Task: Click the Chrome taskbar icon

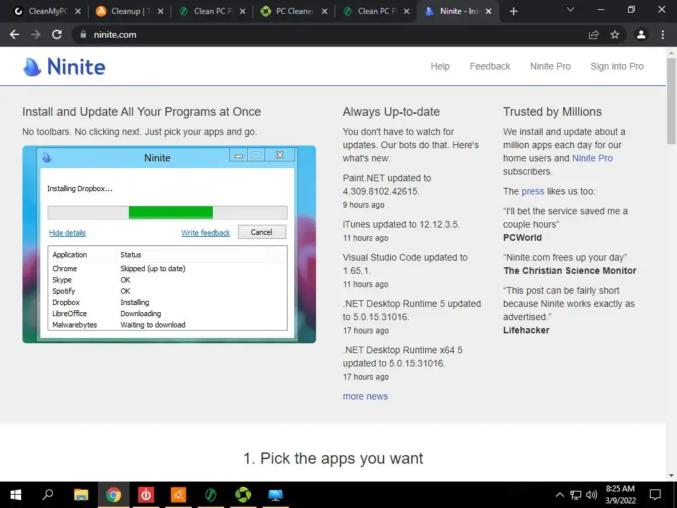Action: (x=113, y=495)
